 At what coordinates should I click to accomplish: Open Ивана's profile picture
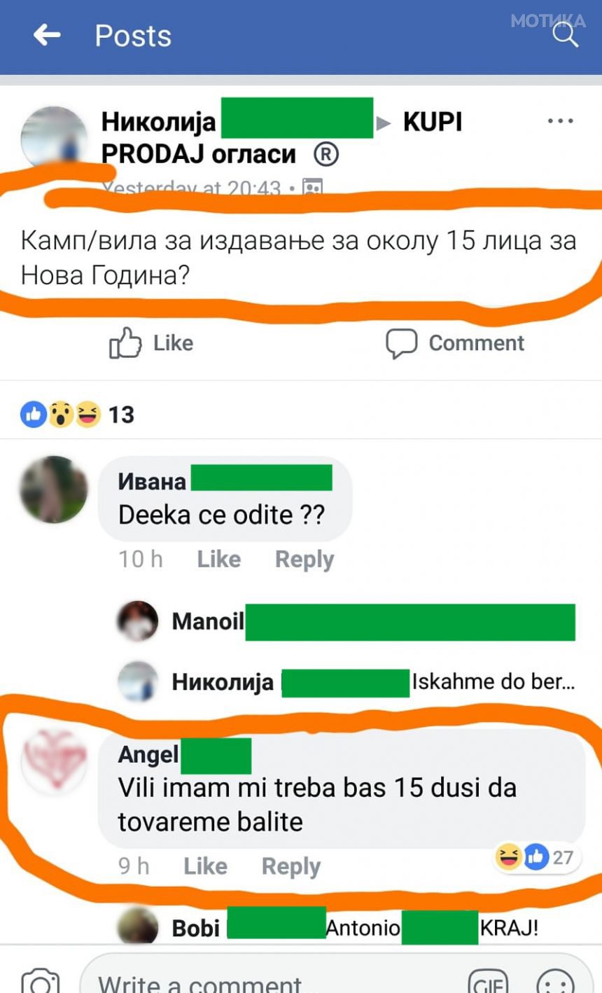[x=54, y=489]
